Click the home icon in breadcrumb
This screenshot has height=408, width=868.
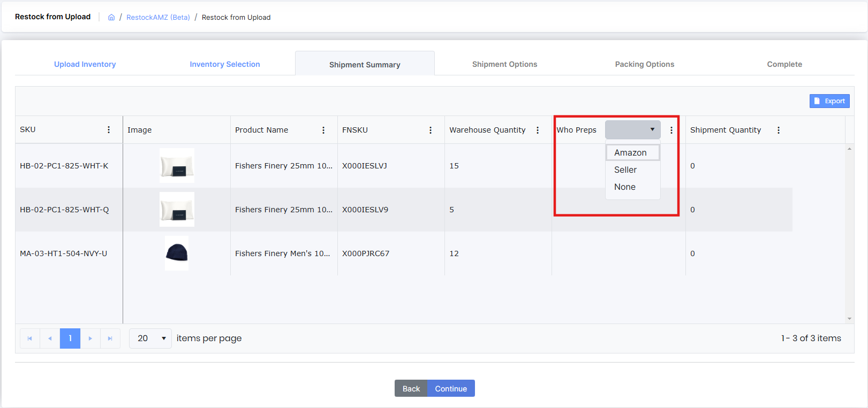(111, 17)
